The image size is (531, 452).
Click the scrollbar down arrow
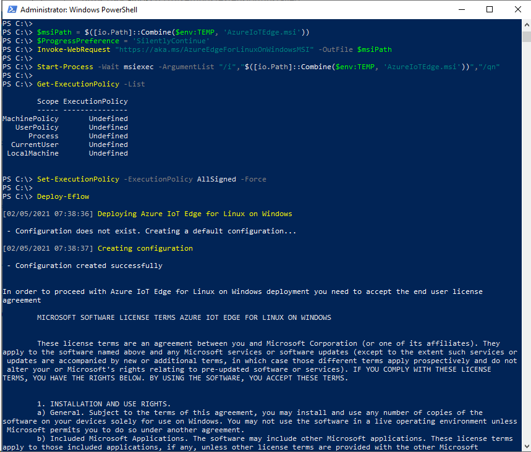(526, 447)
